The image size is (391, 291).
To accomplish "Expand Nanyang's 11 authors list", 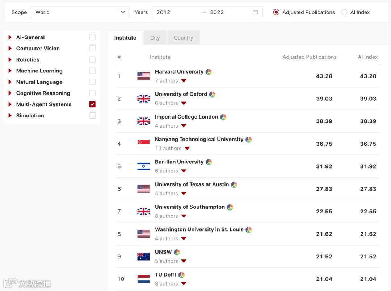I will click(187, 149).
